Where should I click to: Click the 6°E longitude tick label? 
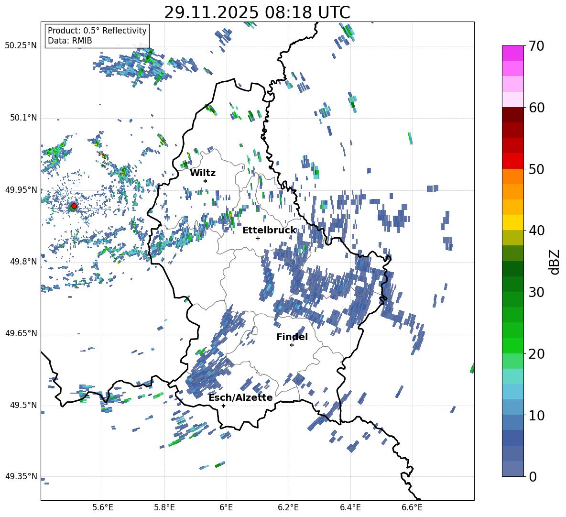coord(226,507)
